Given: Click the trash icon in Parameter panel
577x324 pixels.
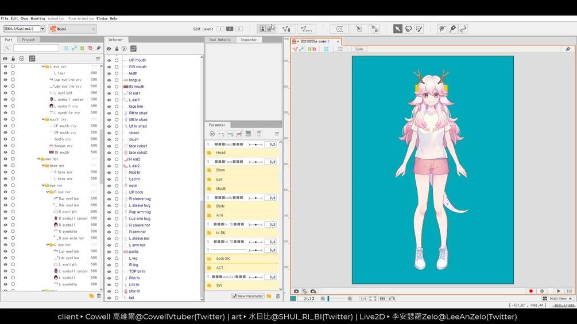Looking at the screenshot, I should 278,296.
